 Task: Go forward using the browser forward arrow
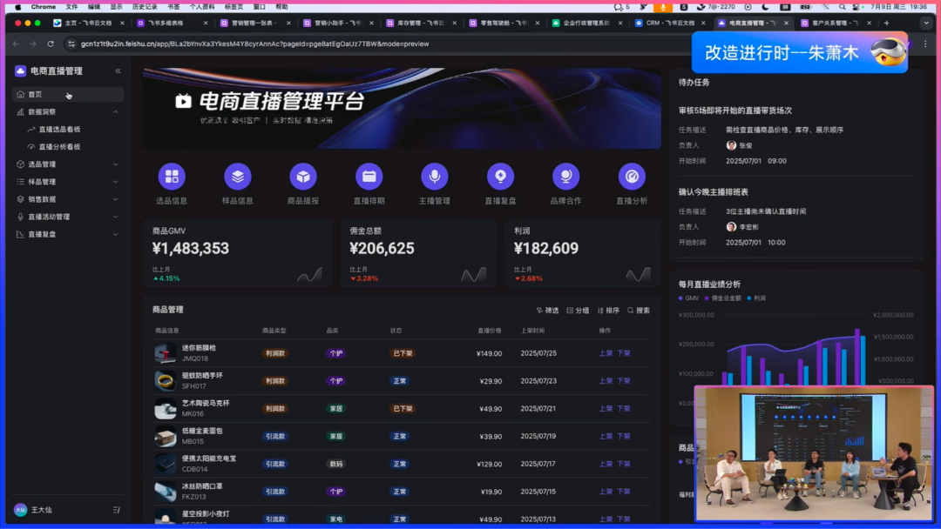tap(33, 44)
